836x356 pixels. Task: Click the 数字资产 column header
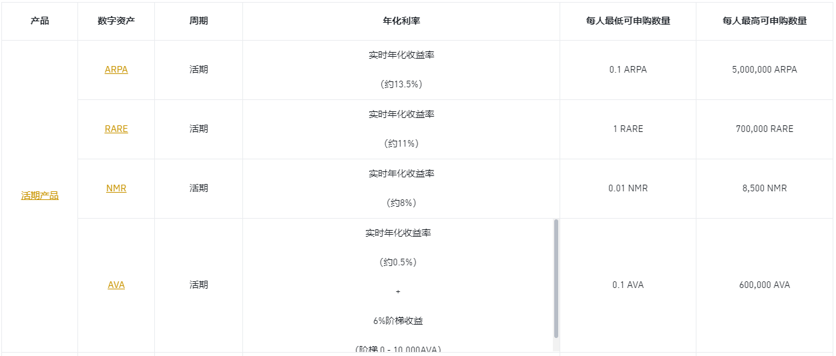[x=116, y=21]
